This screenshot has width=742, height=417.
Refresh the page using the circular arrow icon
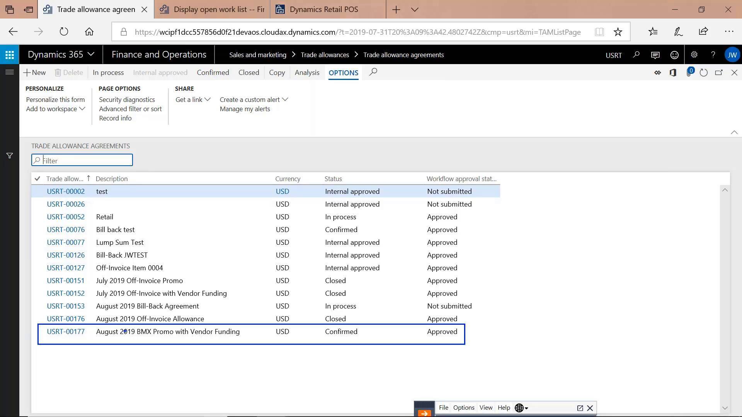(703, 73)
